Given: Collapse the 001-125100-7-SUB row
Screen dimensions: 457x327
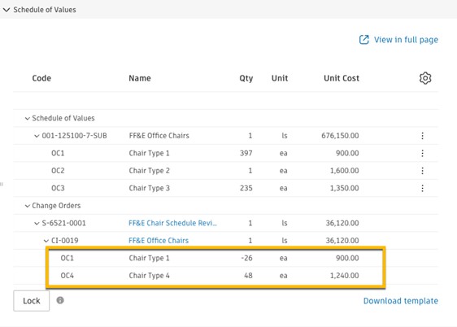Looking at the screenshot, I should 37,136.
